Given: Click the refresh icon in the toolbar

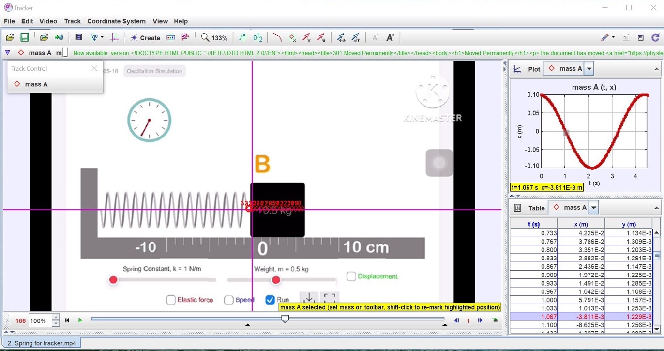Looking at the screenshot, I should coord(655,38).
